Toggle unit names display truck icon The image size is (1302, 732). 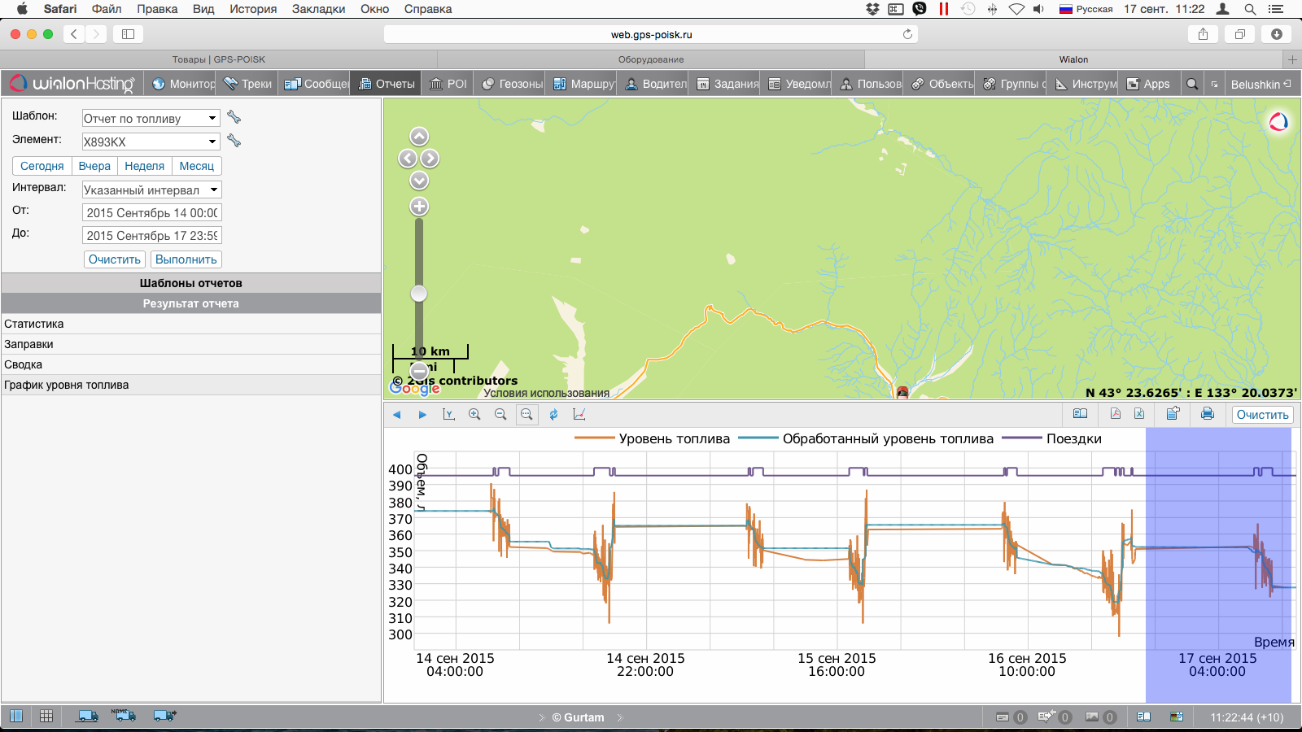tap(124, 716)
